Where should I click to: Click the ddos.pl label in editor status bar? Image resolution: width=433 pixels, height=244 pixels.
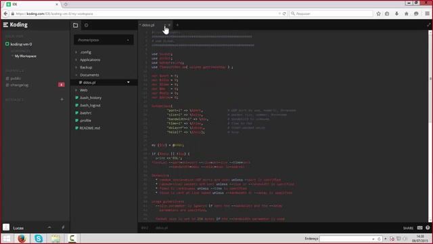click(x=162, y=228)
